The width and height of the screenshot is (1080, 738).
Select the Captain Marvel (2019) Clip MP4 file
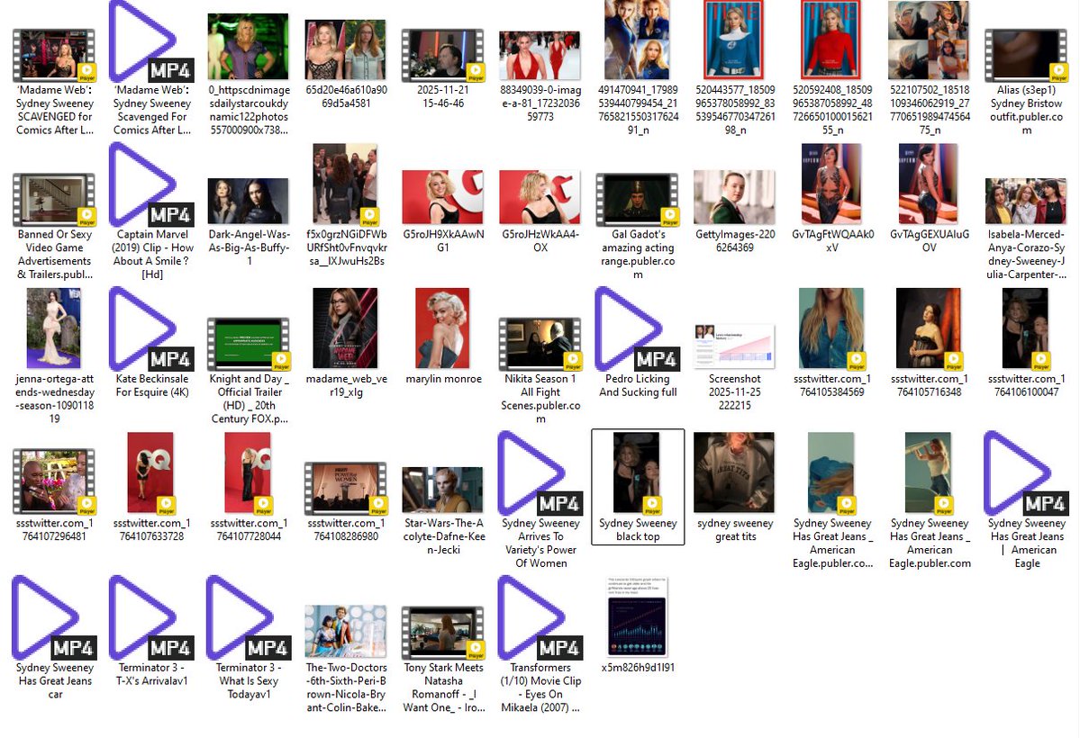151,186
